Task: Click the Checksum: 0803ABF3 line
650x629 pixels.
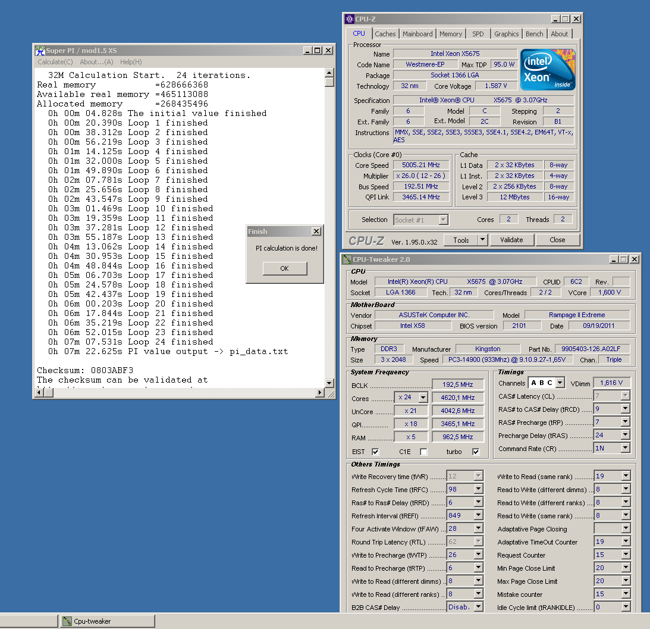Action: tap(85, 370)
